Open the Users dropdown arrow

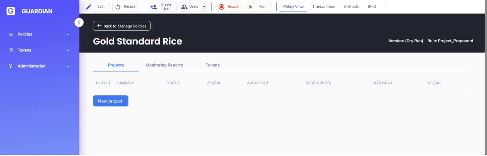pyautogui.click(x=204, y=7)
